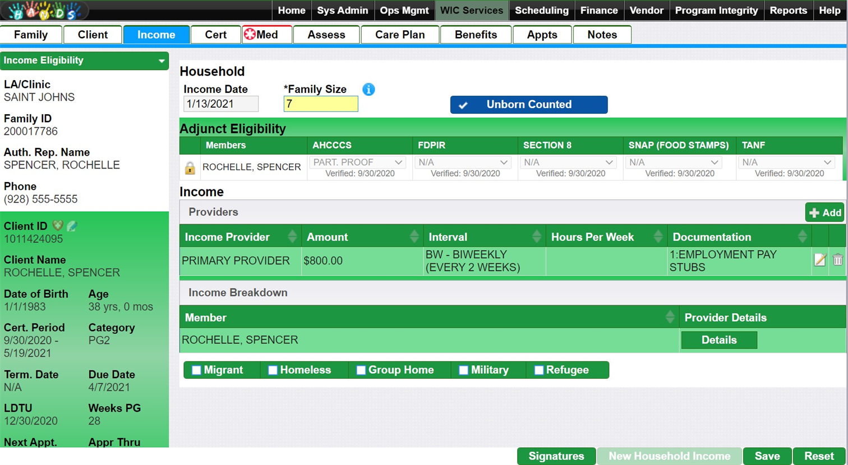This screenshot has height=465, width=848.
Task: Switch to the Benefits tab
Action: coord(476,35)
